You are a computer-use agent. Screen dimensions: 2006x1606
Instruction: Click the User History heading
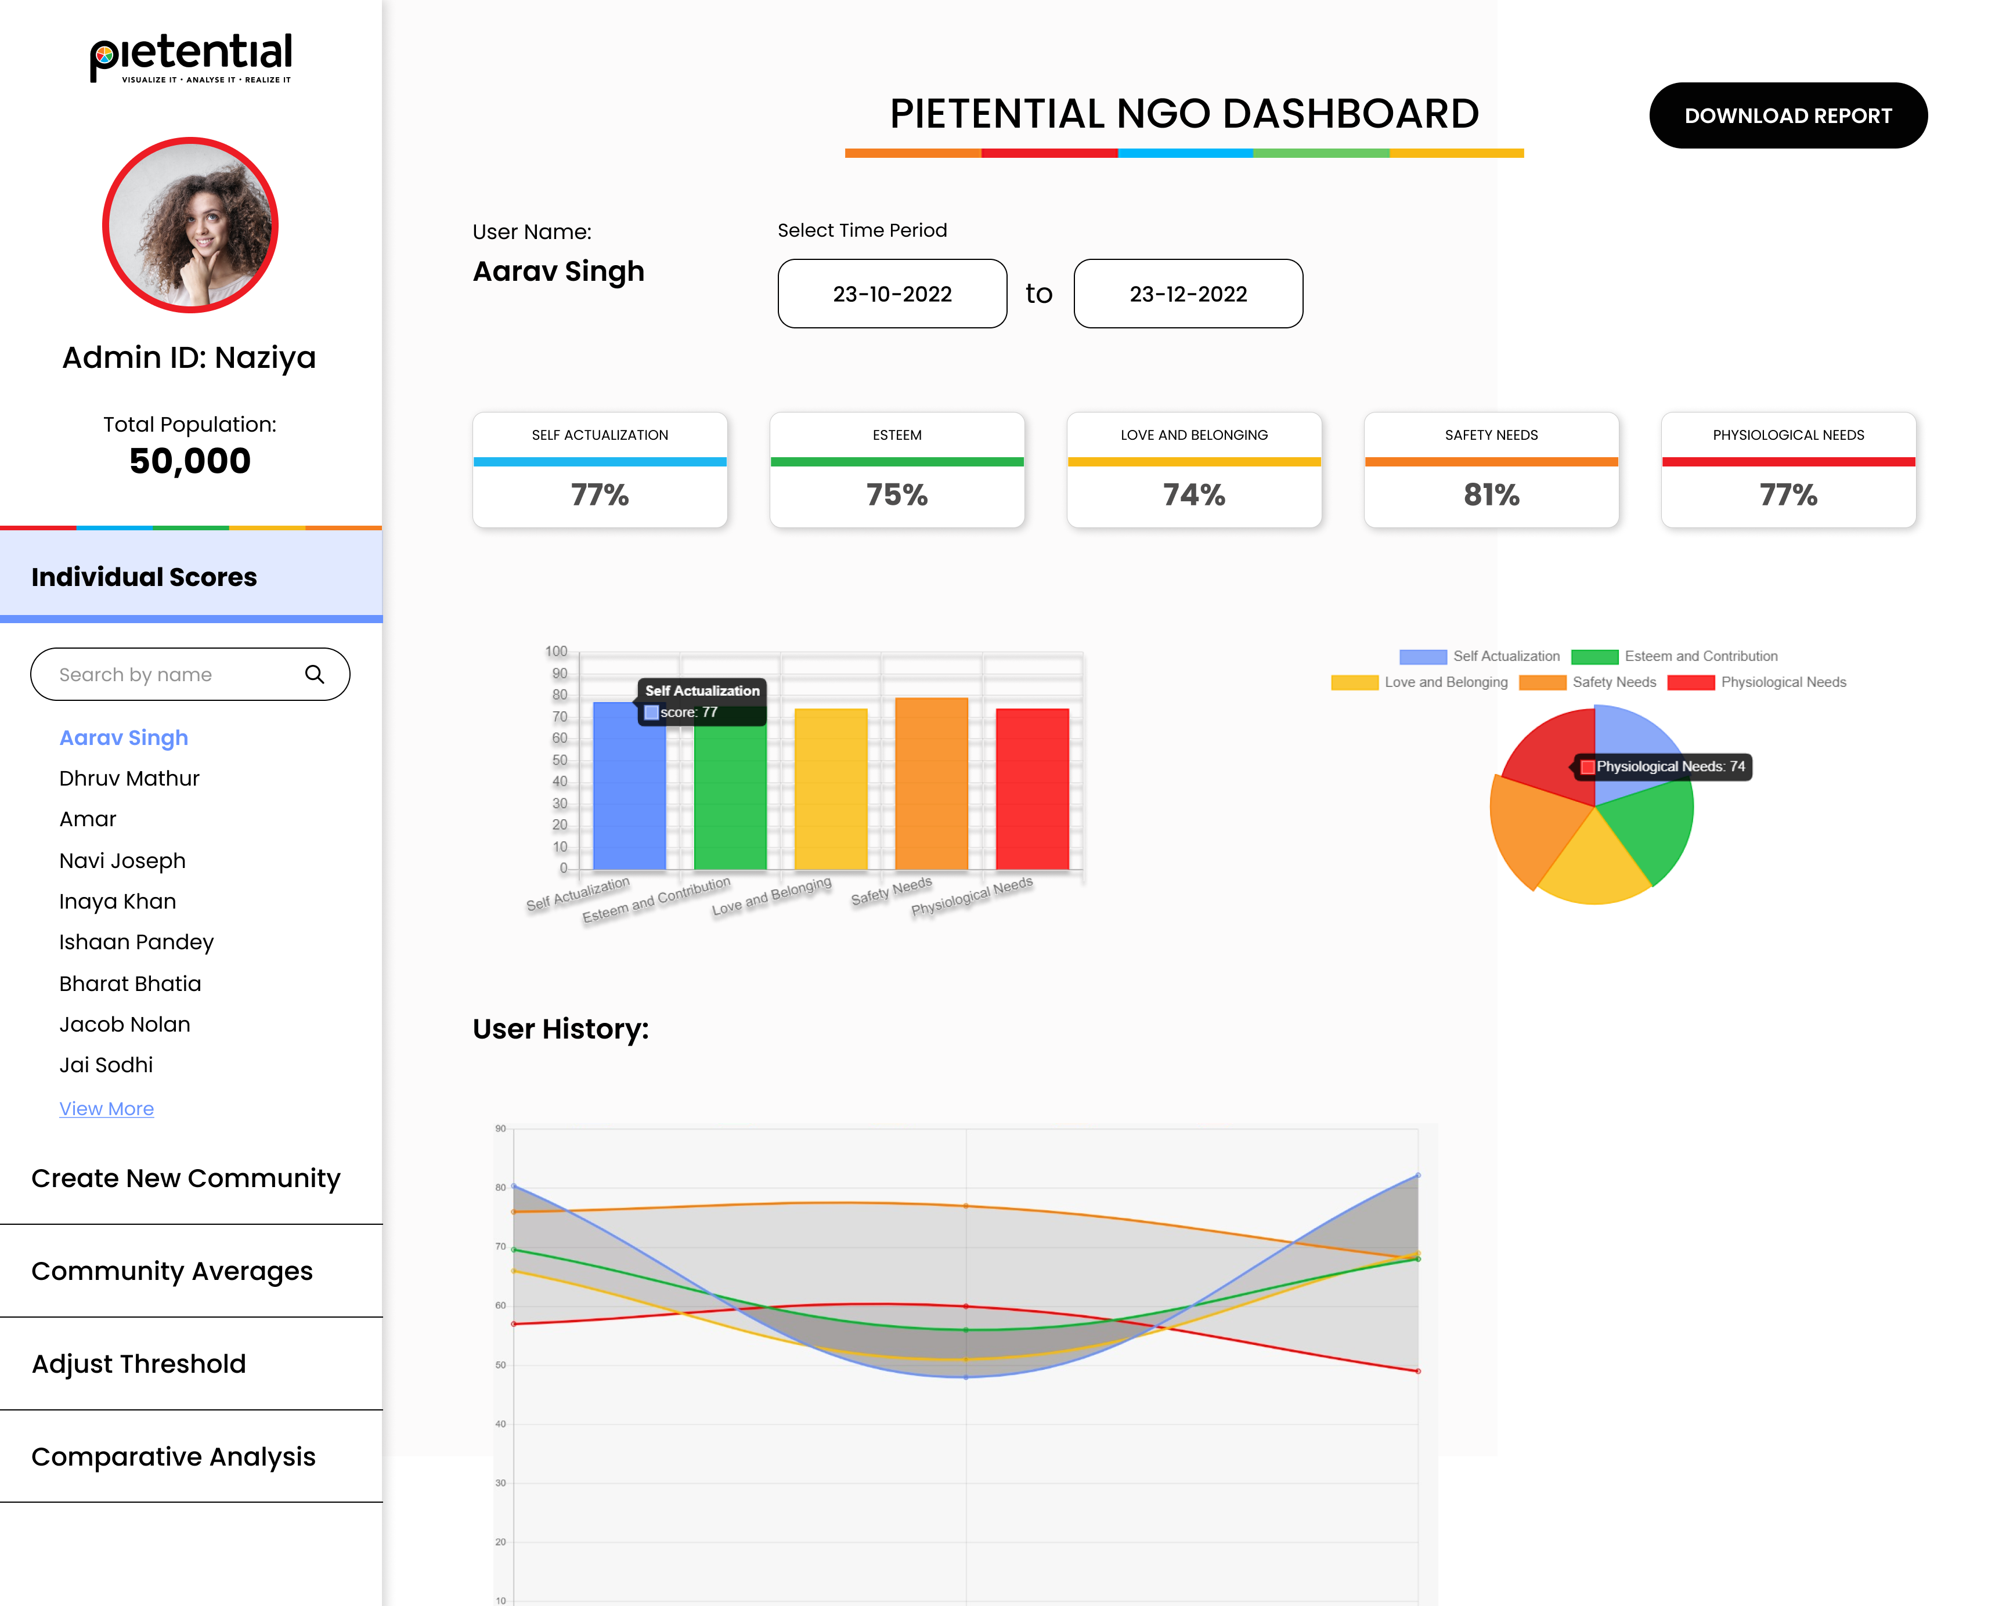click(560, 1029)
